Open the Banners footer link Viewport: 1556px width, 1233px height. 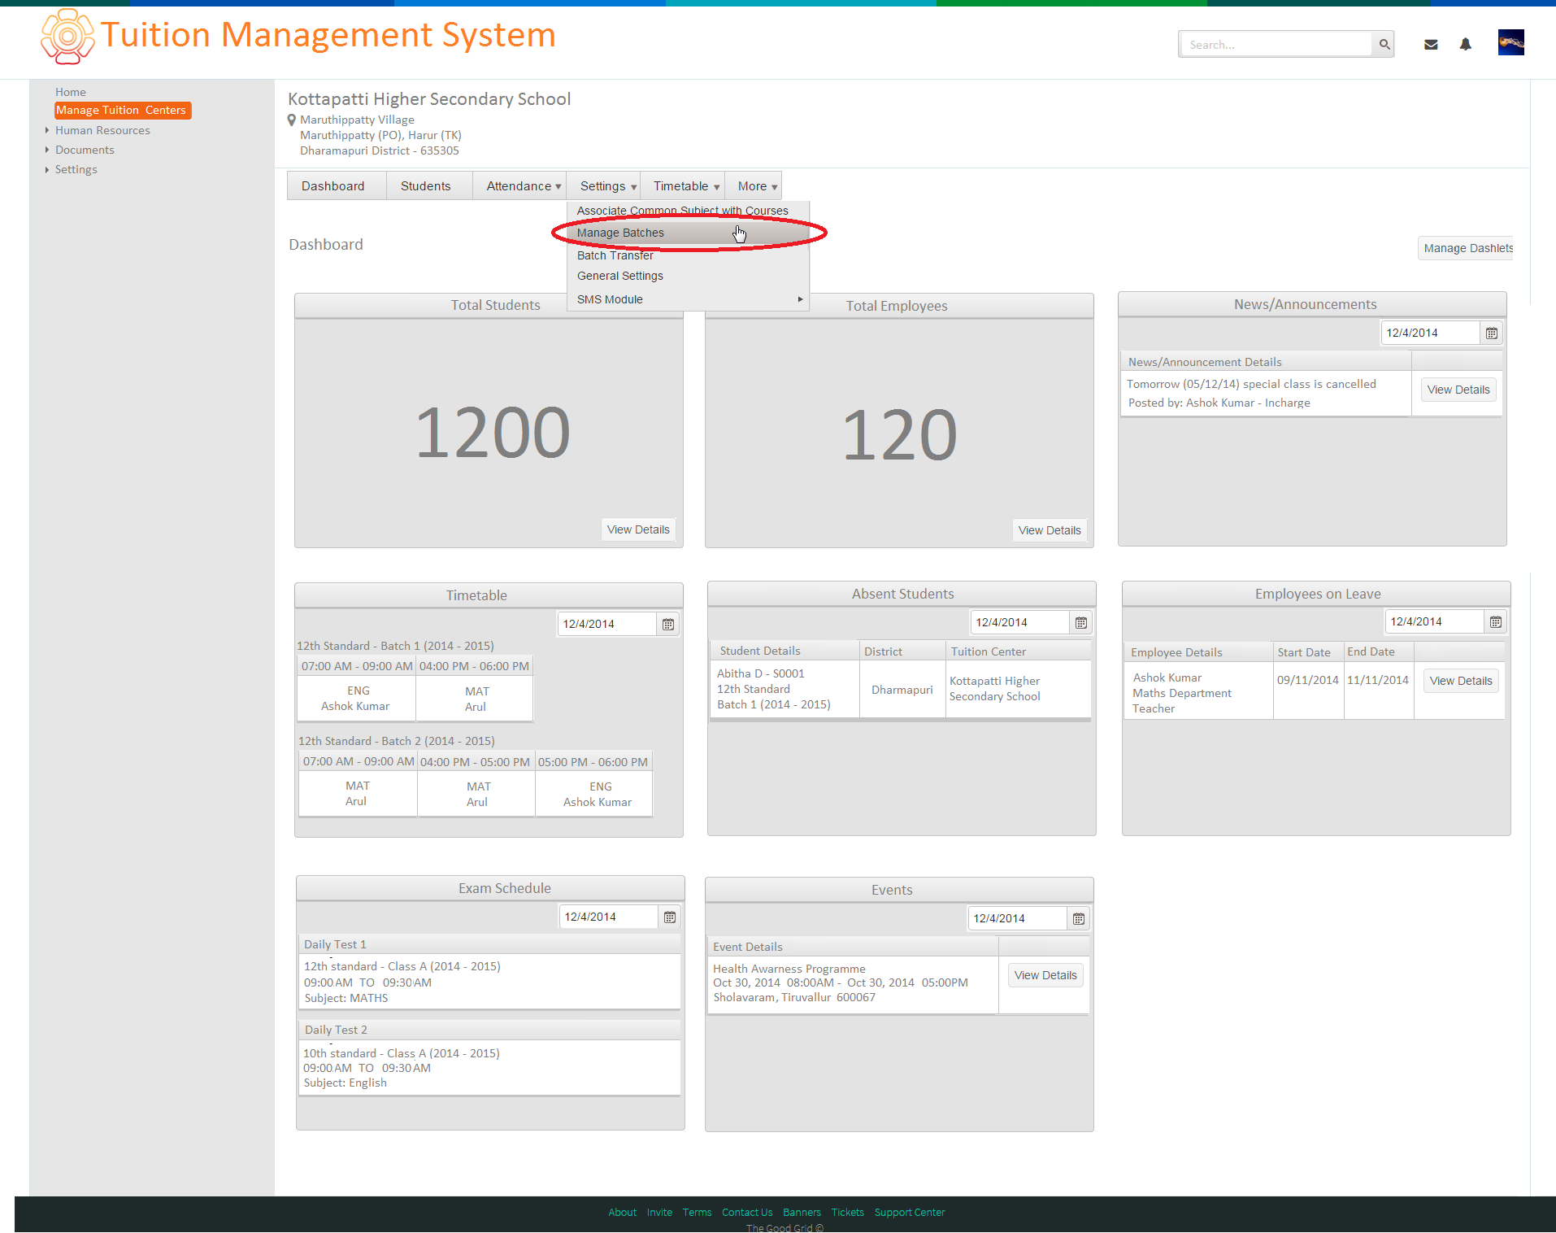802,1213
